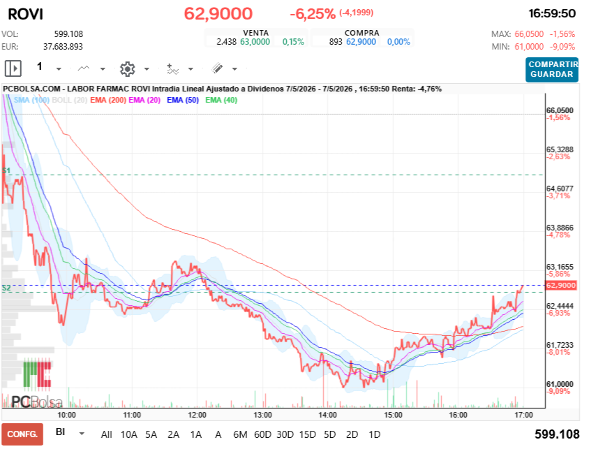Click the line chart type icon
589x449 pixels.
point(83,68)
